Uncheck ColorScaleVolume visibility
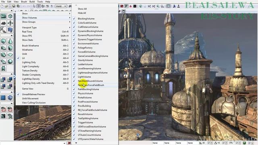 click(74, 23)
